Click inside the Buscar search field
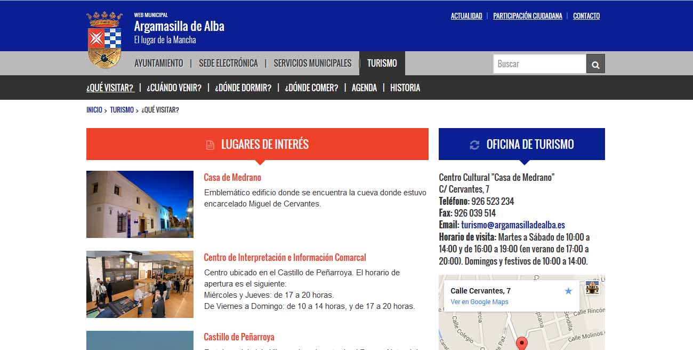693x350 pixels. point(539,64)
